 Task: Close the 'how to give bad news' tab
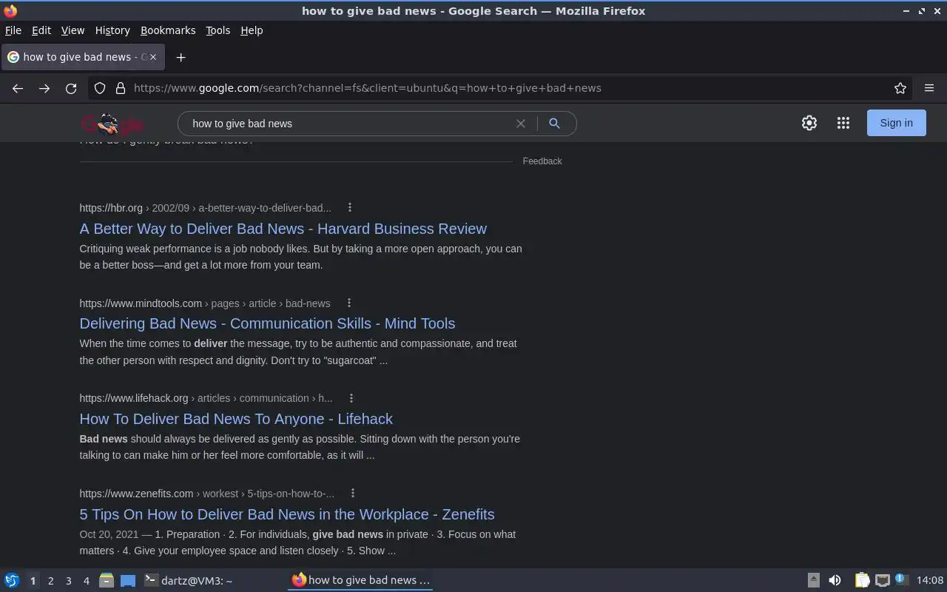tap(152, 57)
